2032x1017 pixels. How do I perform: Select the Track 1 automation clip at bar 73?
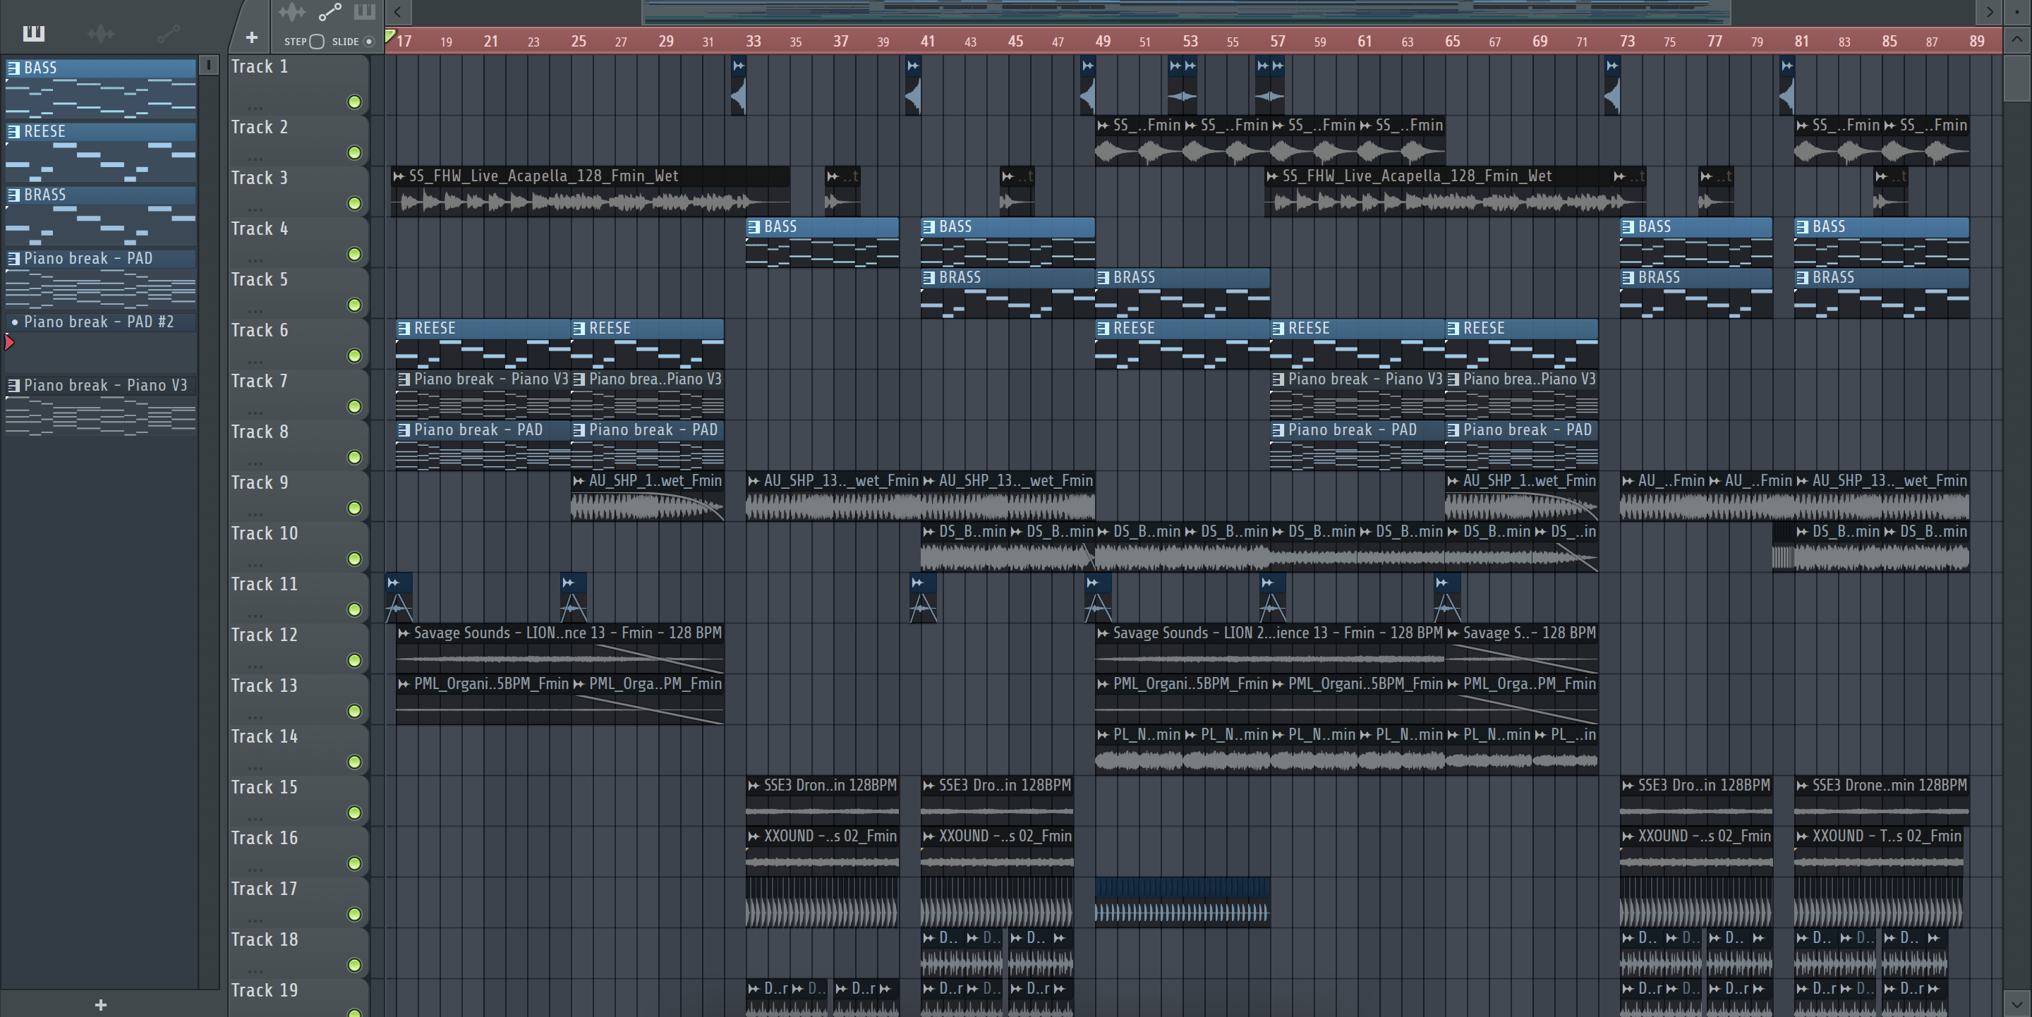[1612, 85]
